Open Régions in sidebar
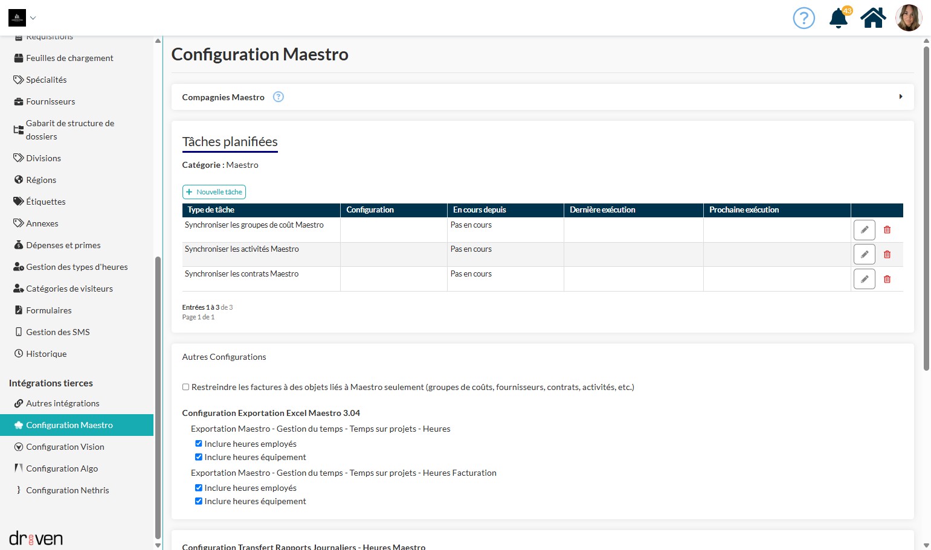The height and width of the screenshot is (550, 931). [x=77, y=180]
